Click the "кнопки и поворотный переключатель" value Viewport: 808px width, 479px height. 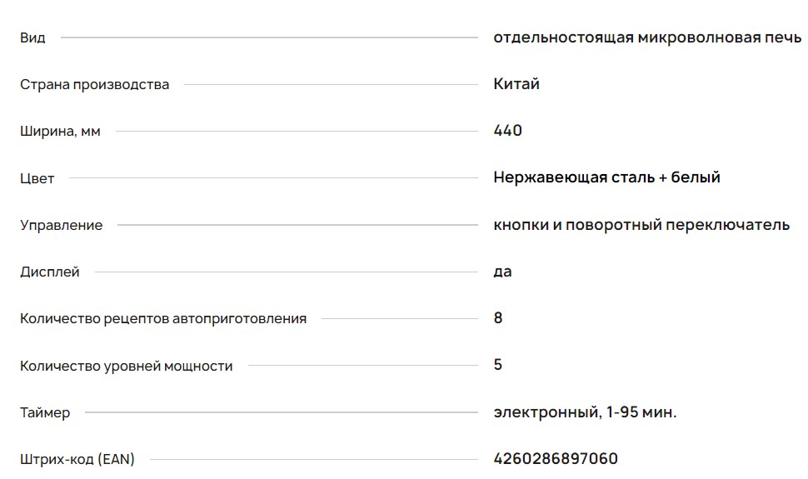point(641,225)
